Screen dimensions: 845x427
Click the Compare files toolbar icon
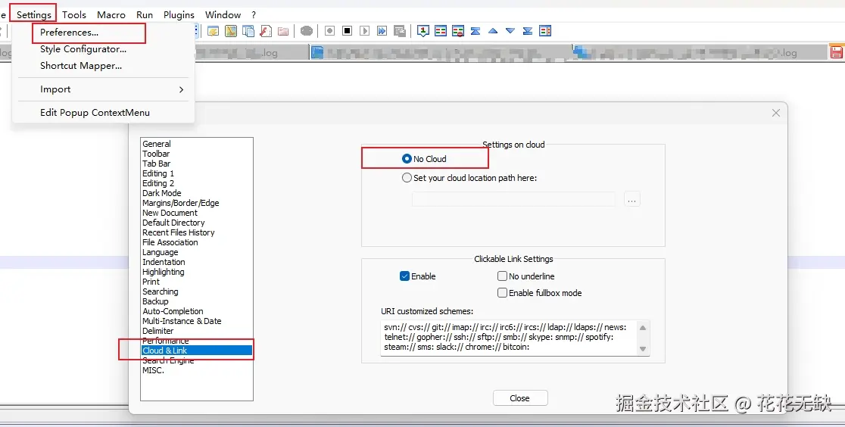pyautogui.click(x=440, y=31)
